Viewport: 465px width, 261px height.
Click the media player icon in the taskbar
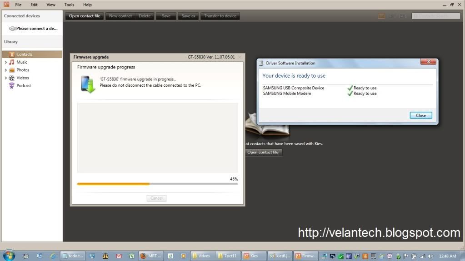click(183, 256)
